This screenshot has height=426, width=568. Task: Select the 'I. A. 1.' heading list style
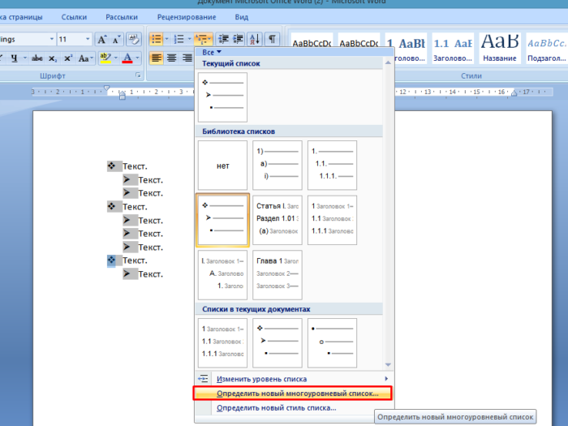(x=223, y=275)
